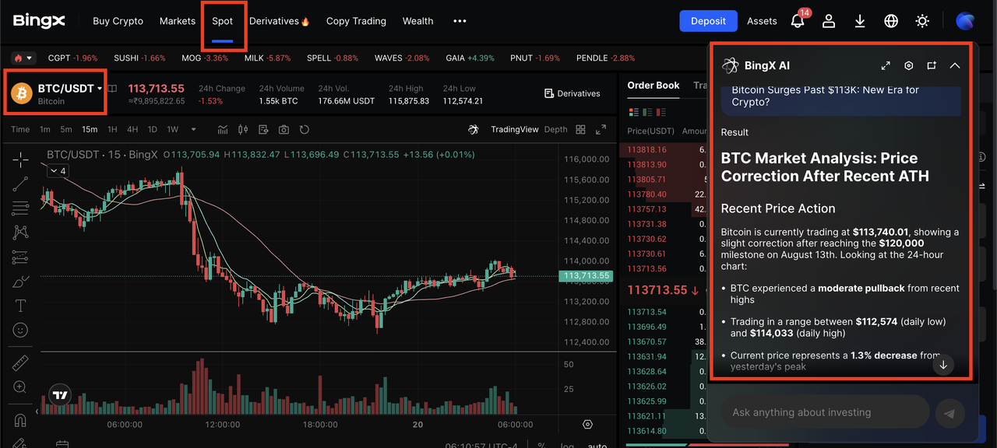The width and height of the screenshot is (997, 448).
Task: Open the user profile icon
Action: click(x=829, y=21)
